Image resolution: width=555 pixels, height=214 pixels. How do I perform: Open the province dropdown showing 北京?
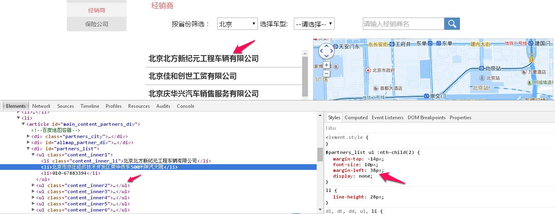click(237, 24)
